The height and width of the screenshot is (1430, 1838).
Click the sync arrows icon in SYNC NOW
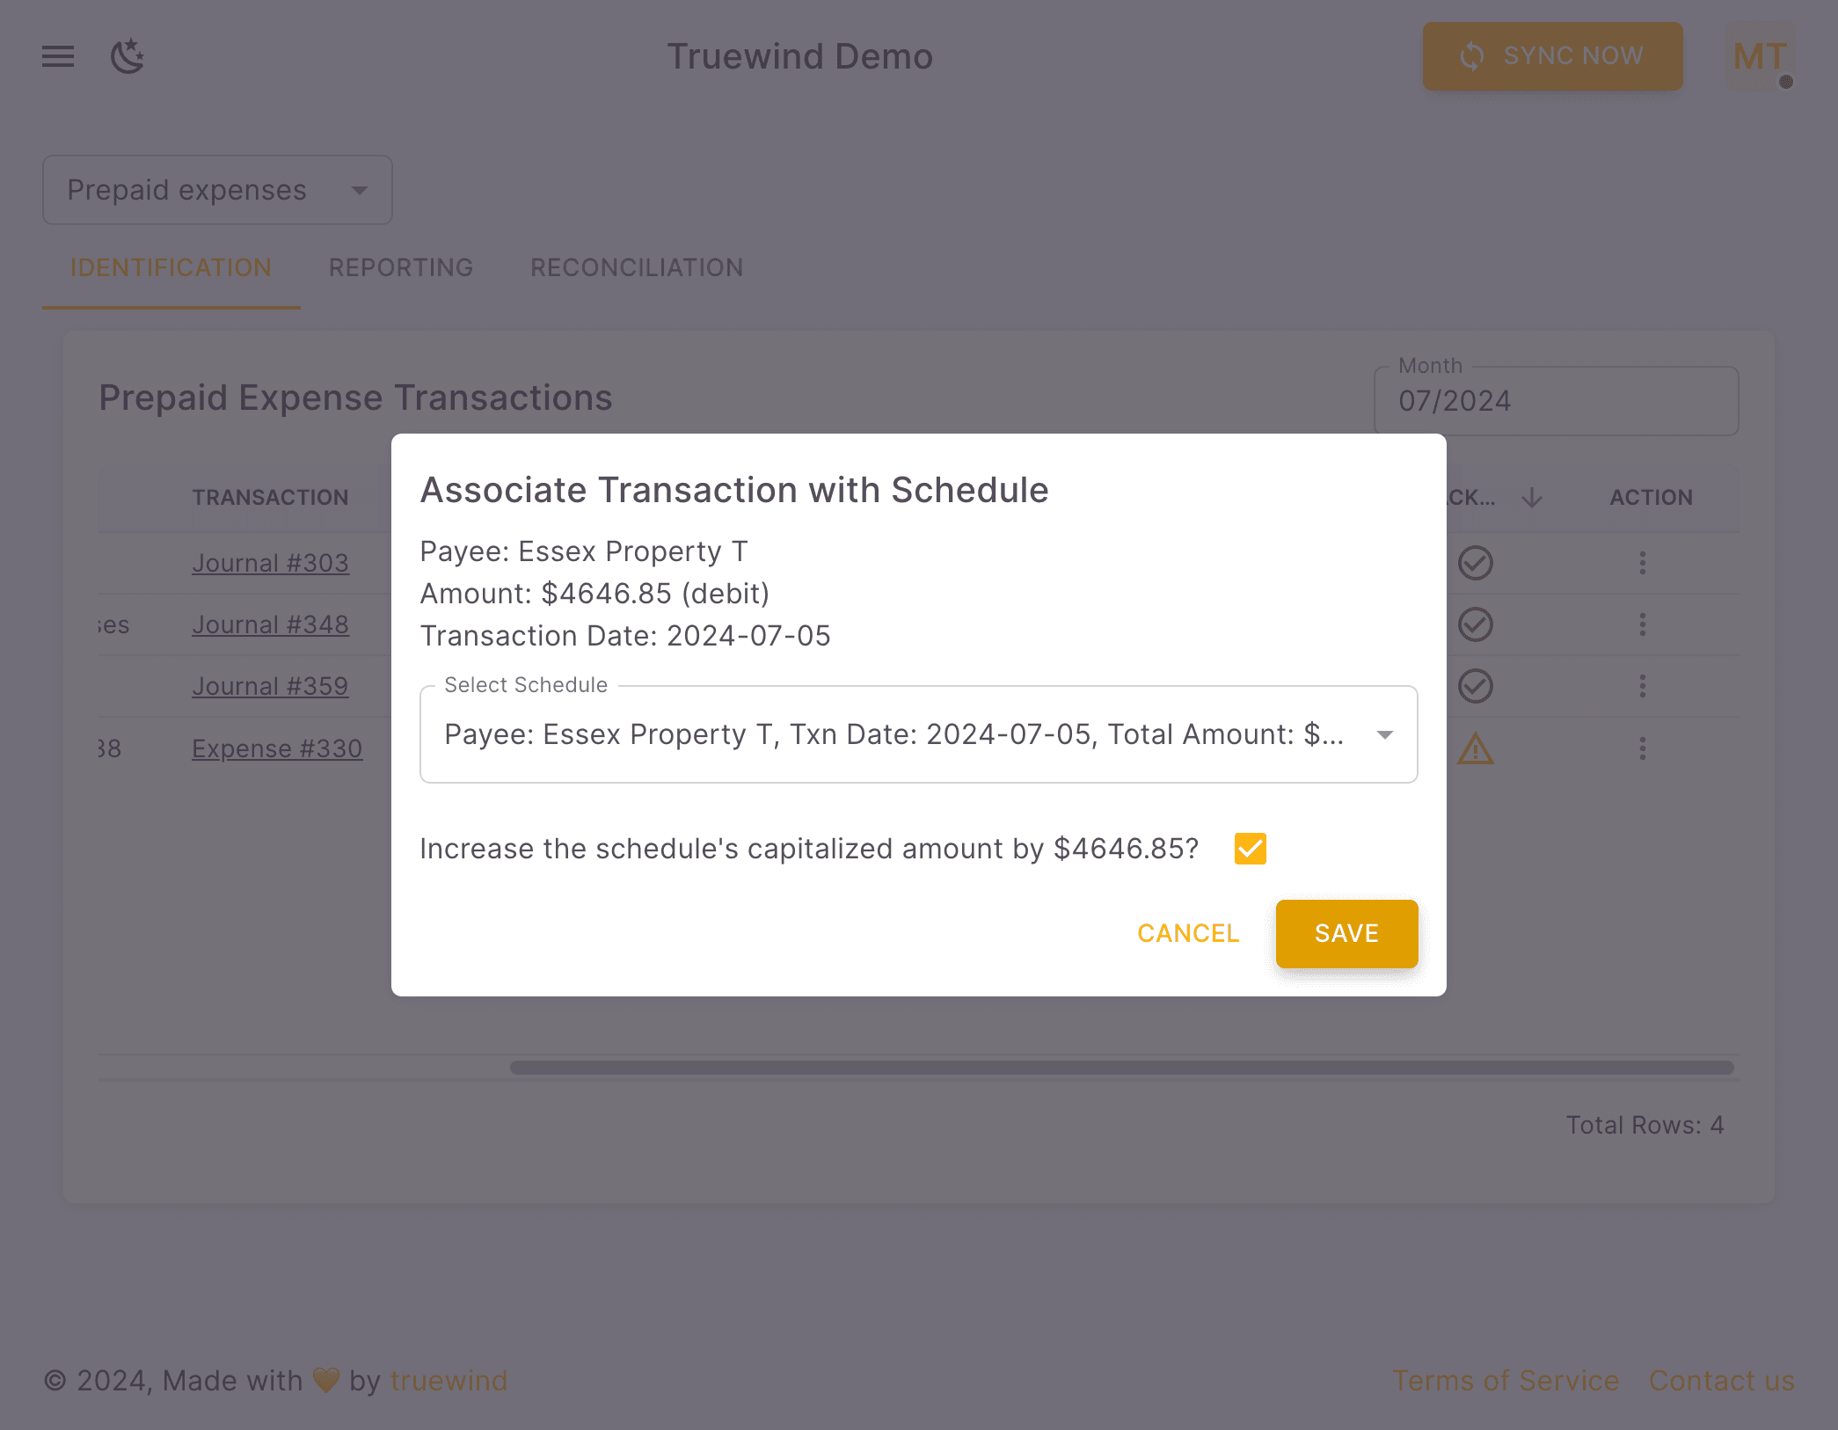click(x=1471, y=55)
